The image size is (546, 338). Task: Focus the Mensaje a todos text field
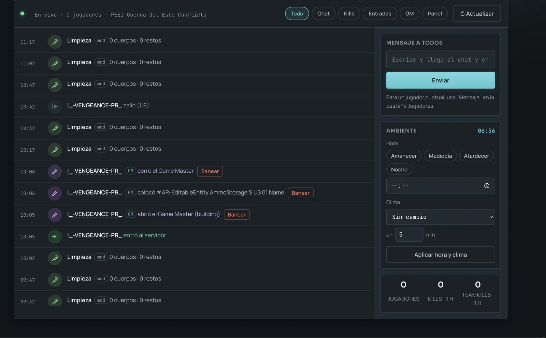[441, 60]
